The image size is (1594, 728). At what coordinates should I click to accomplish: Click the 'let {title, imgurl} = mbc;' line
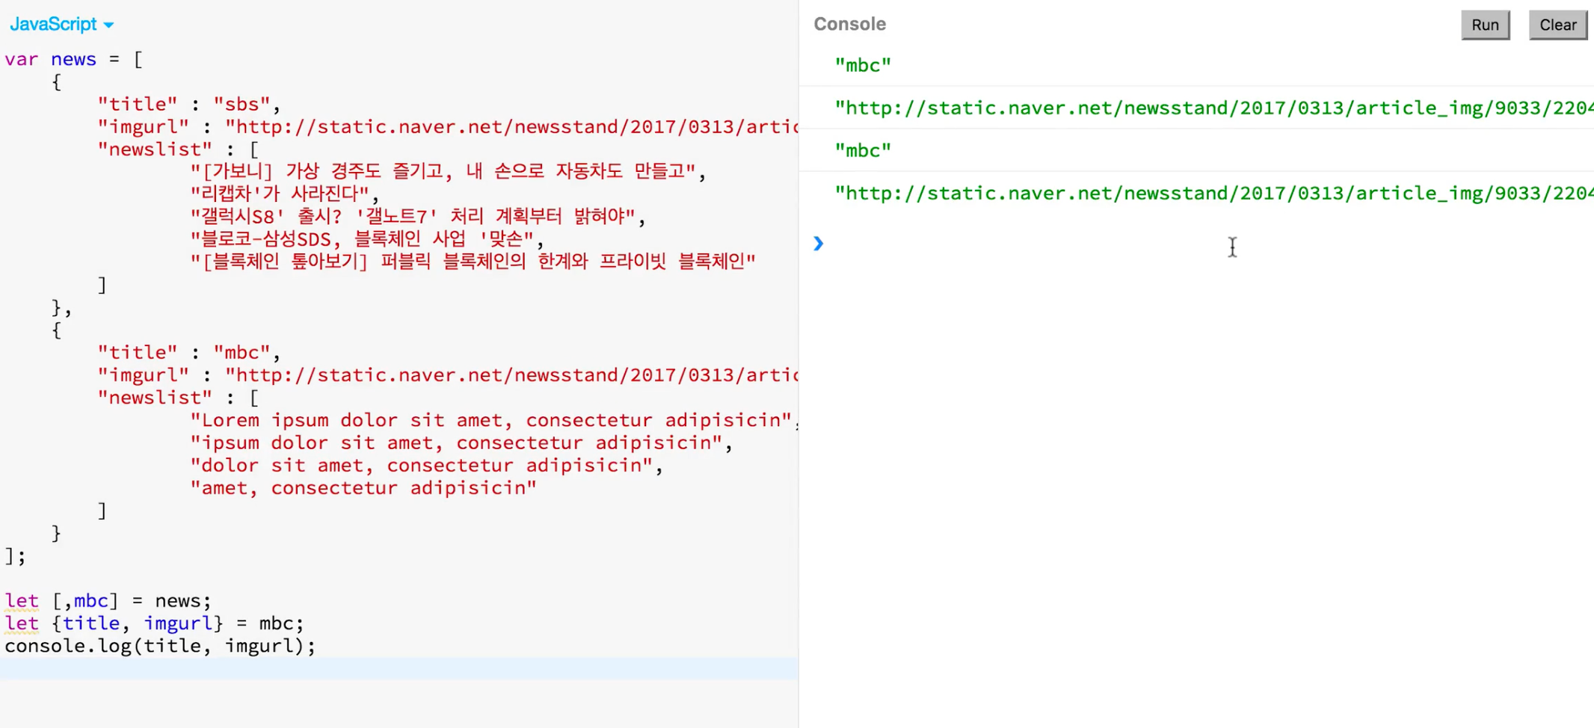click(x=154, y=623)
